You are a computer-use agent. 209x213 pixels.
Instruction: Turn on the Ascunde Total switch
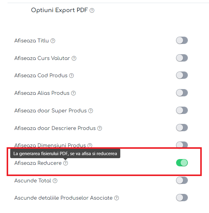182,180
